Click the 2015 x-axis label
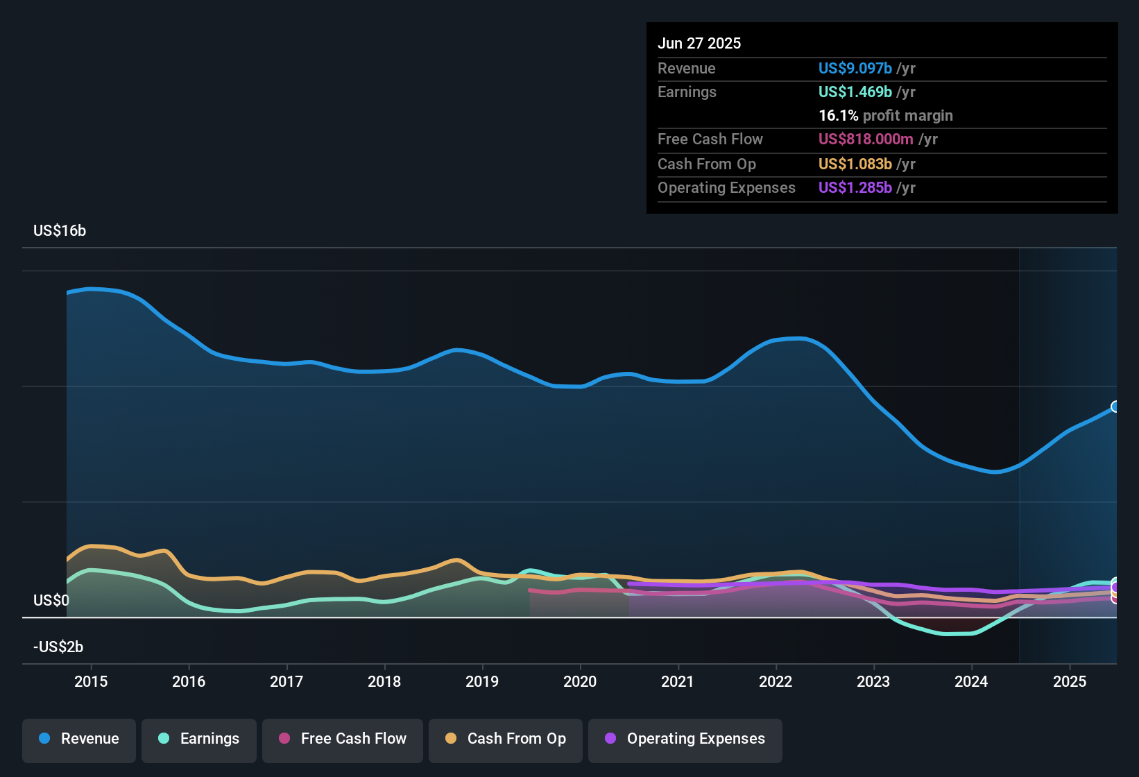1139x777 pixels. [x=91, y=681]
